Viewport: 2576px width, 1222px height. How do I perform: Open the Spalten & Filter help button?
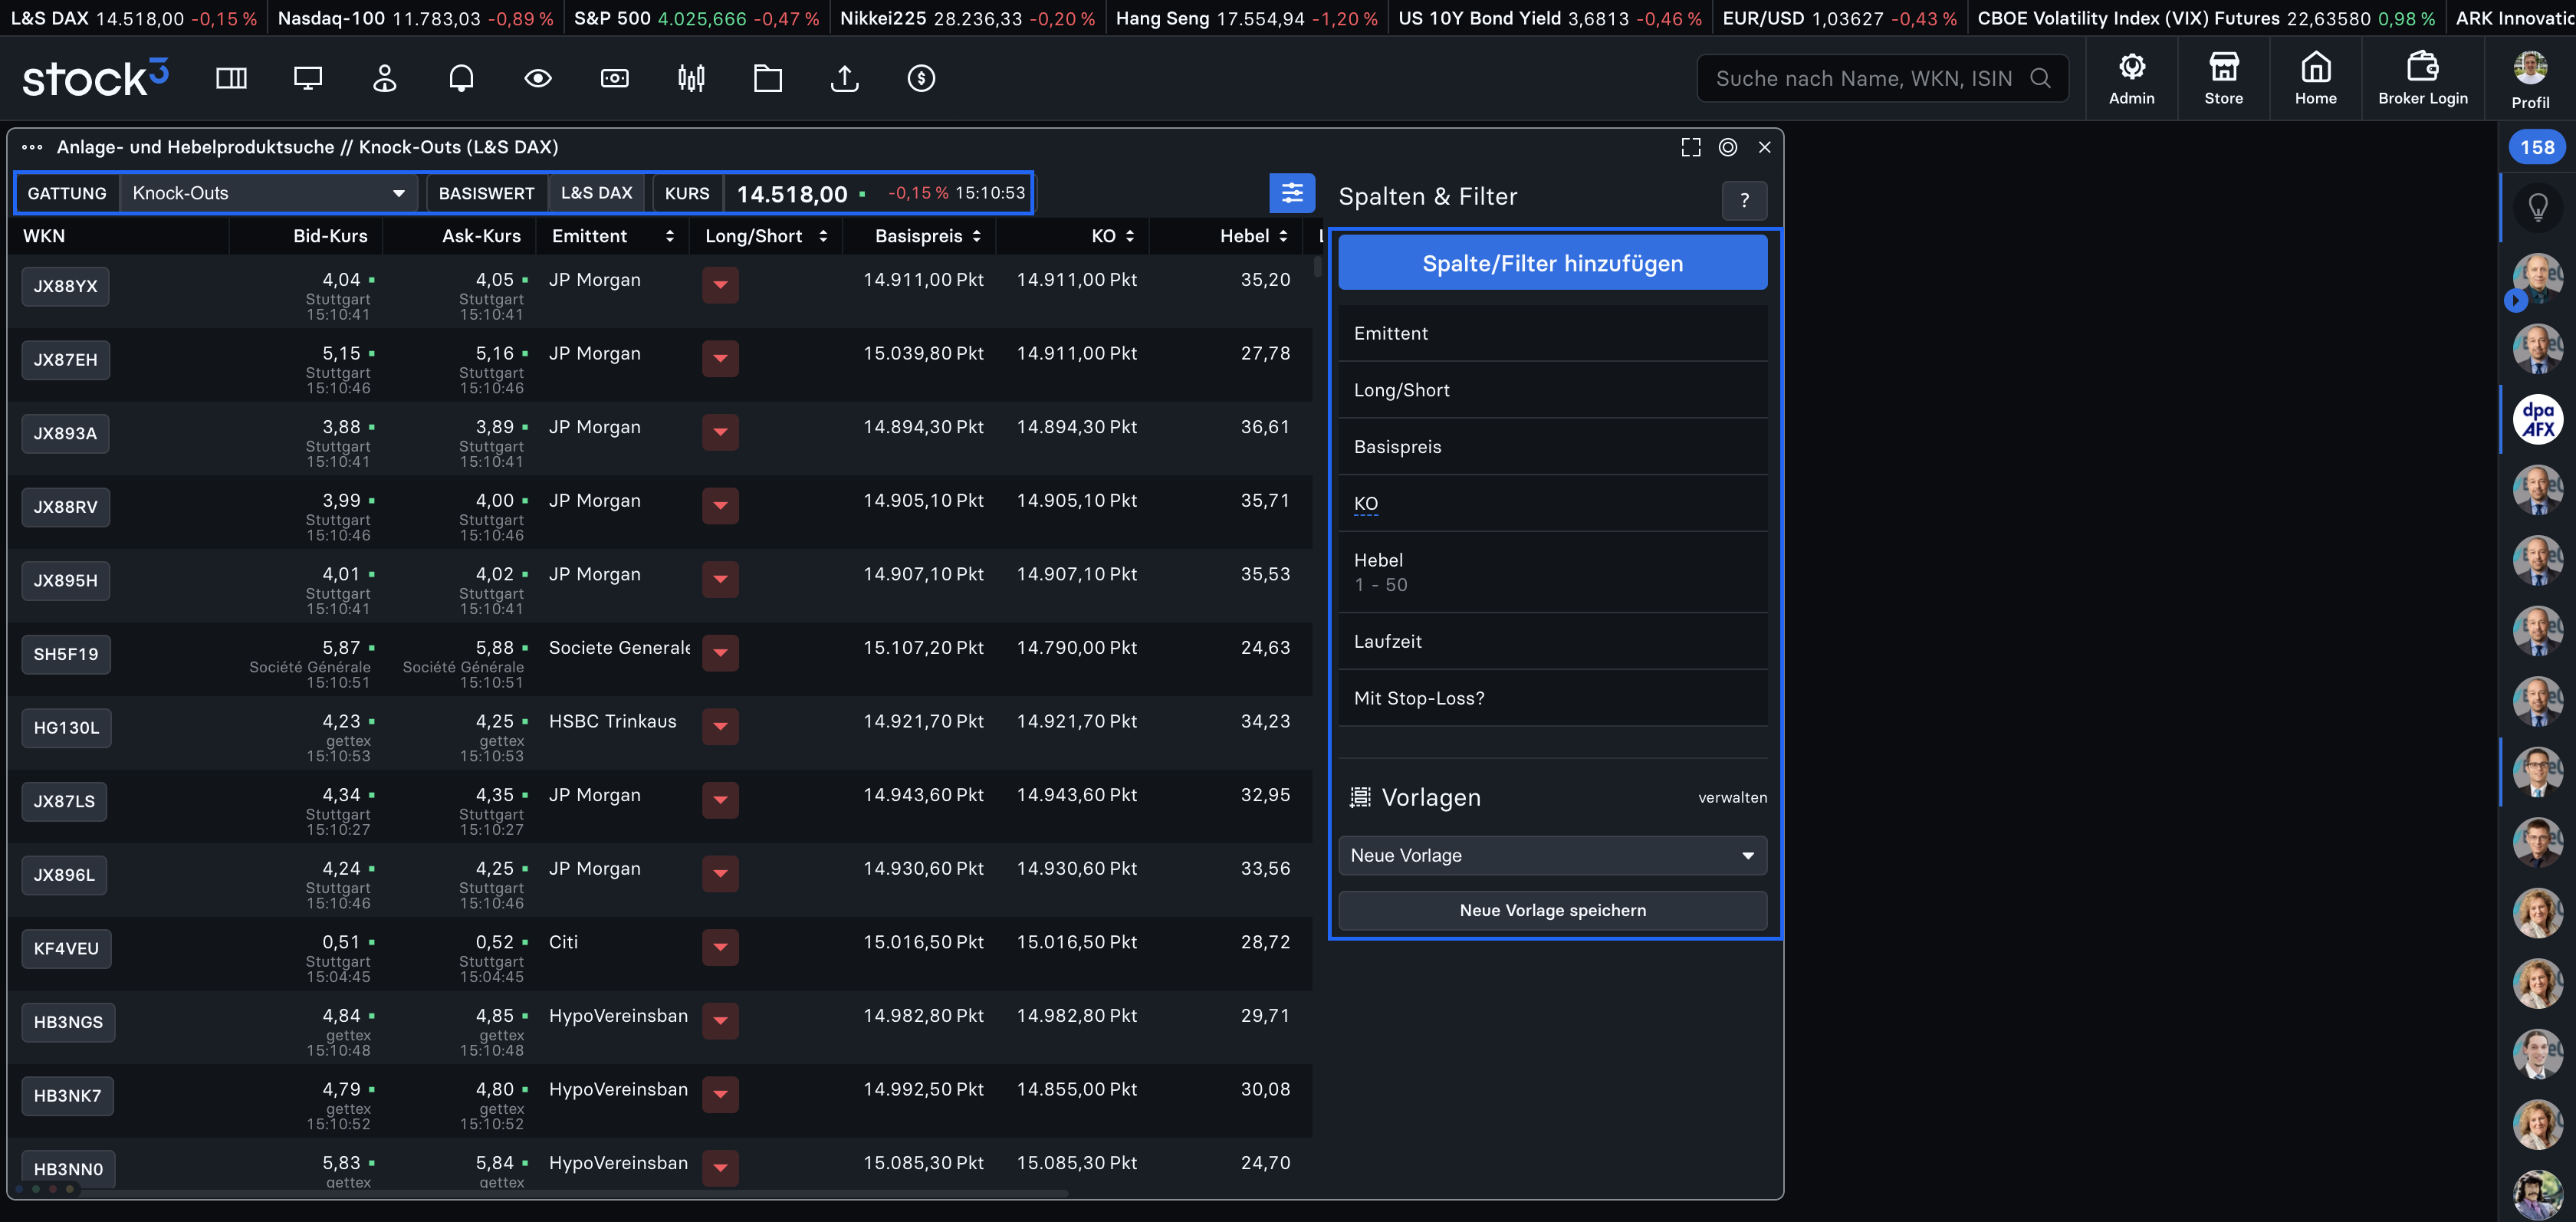[1744, 200]
